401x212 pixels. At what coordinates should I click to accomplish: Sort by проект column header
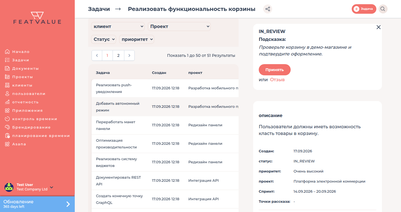[x=195, y=73]
